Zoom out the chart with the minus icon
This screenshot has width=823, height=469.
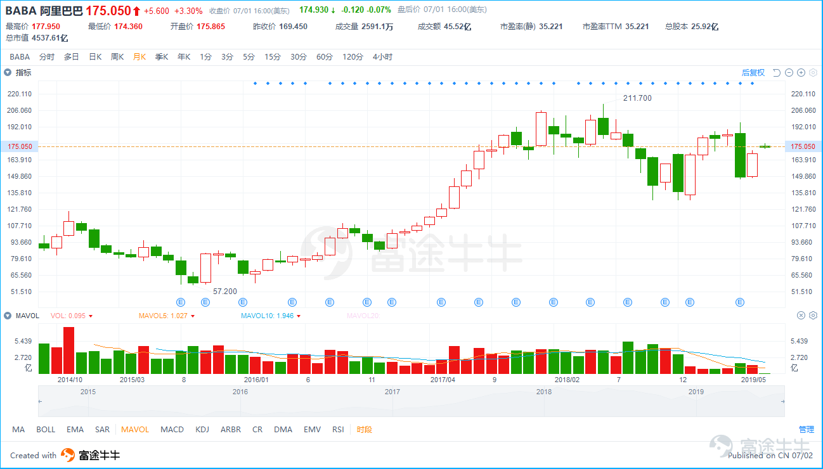[789, 73]
